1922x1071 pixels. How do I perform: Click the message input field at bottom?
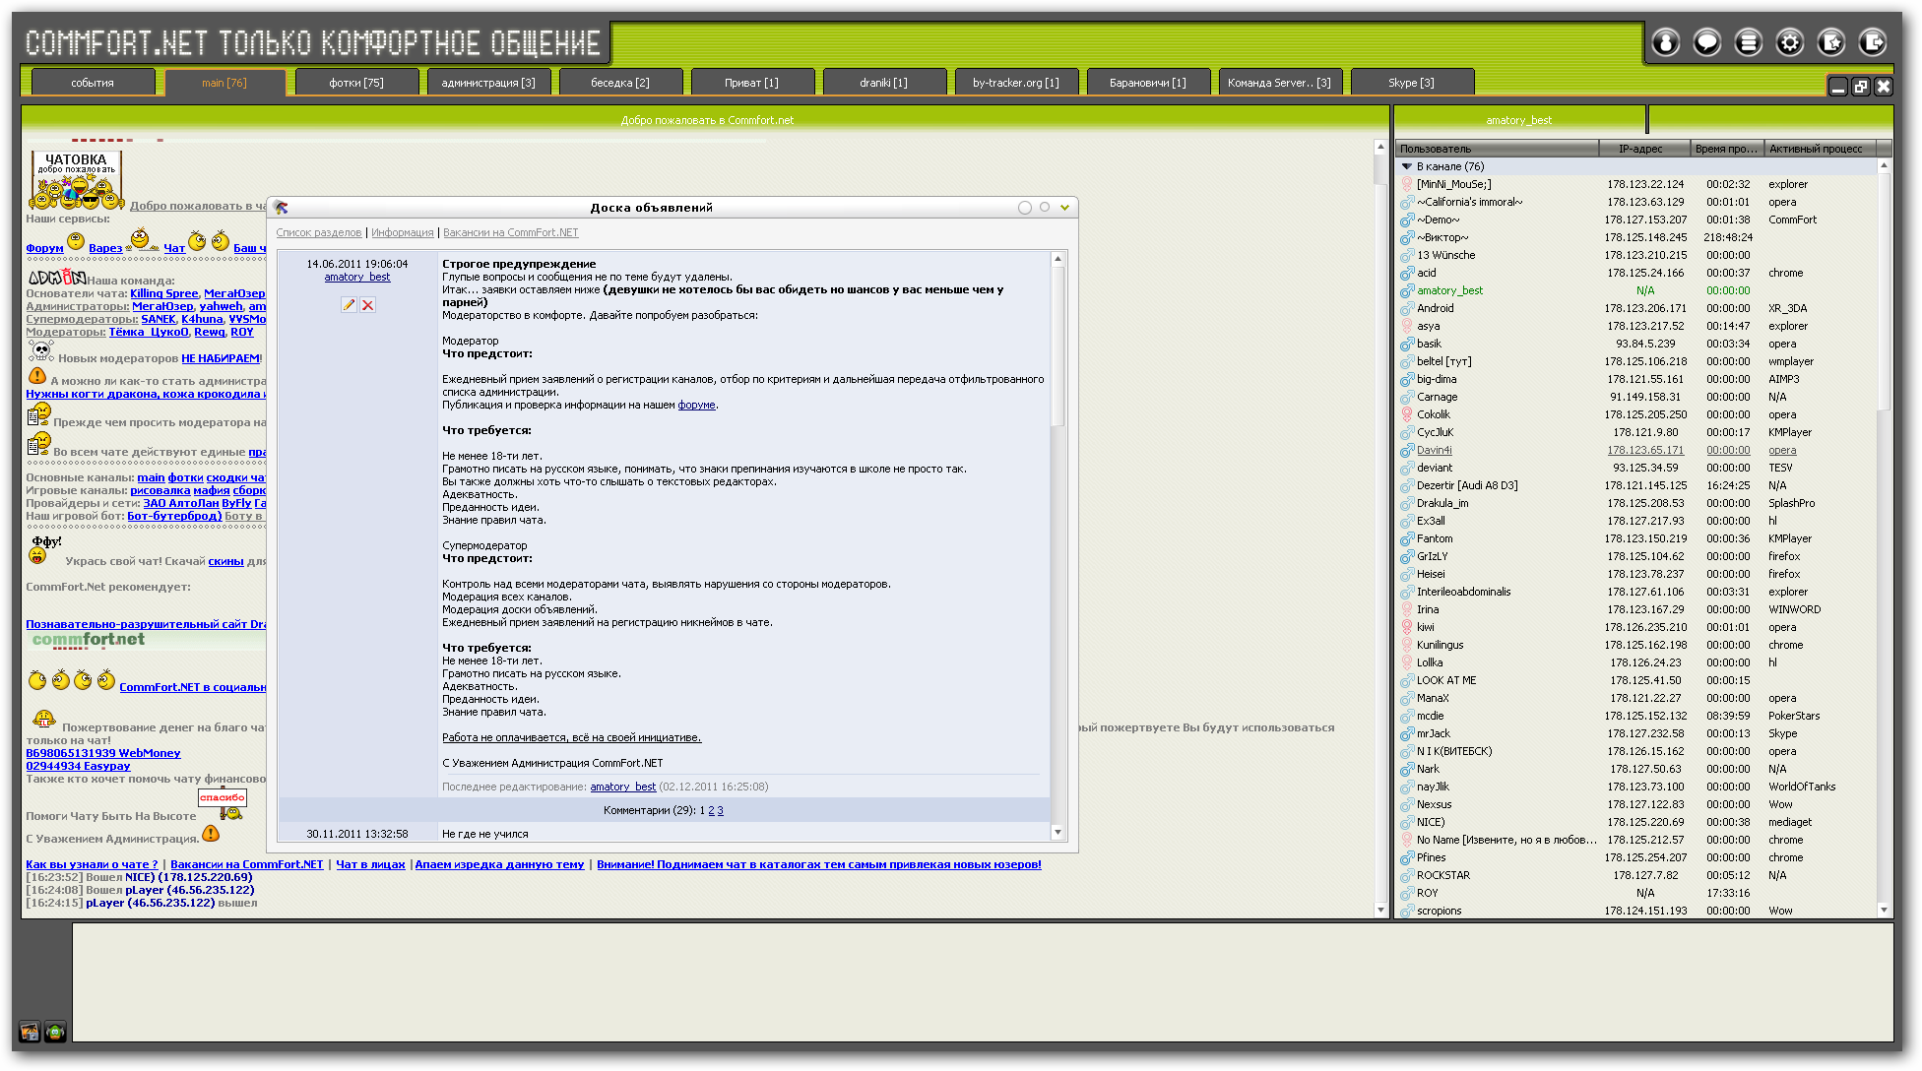tap(982, 981)
